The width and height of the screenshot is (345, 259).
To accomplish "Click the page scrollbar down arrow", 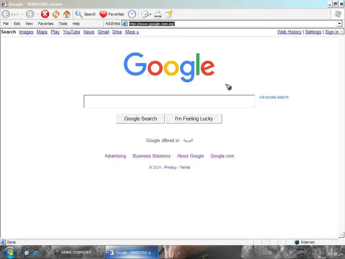I will (x=341, y=235).
